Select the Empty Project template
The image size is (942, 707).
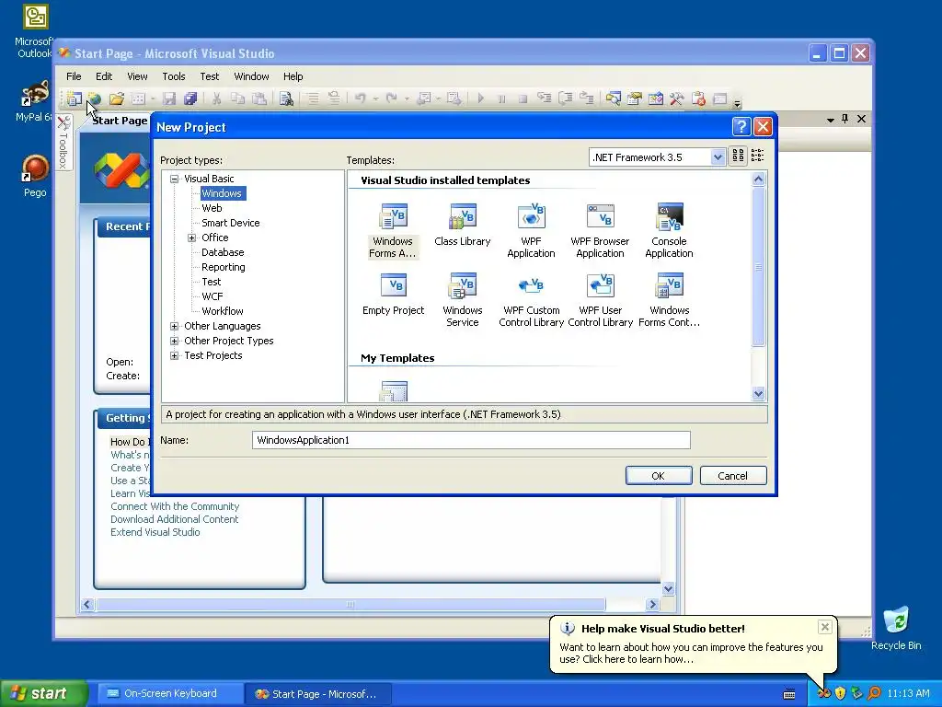click(394, 294)
